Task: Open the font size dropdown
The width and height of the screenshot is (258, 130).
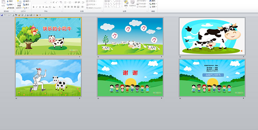Action: [x=51, y=2]
